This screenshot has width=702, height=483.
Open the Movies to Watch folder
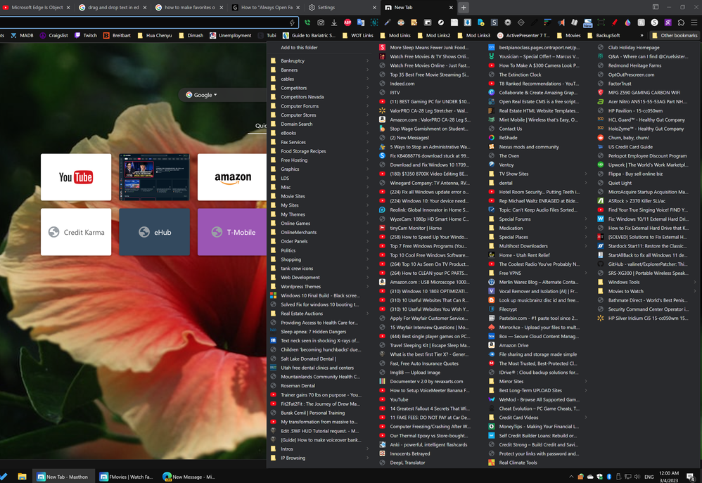tap(625, 291)
